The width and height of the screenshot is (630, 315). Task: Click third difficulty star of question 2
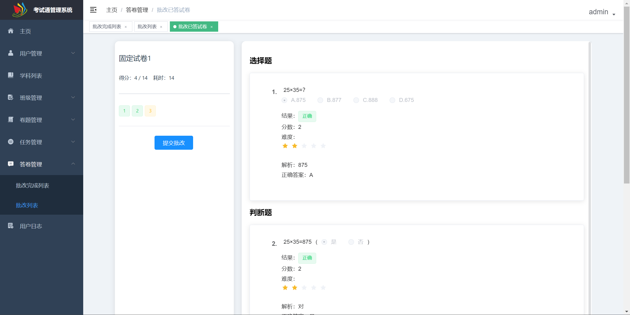click(x=304, y=288)
